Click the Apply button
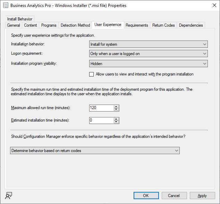 pos(202,195)
